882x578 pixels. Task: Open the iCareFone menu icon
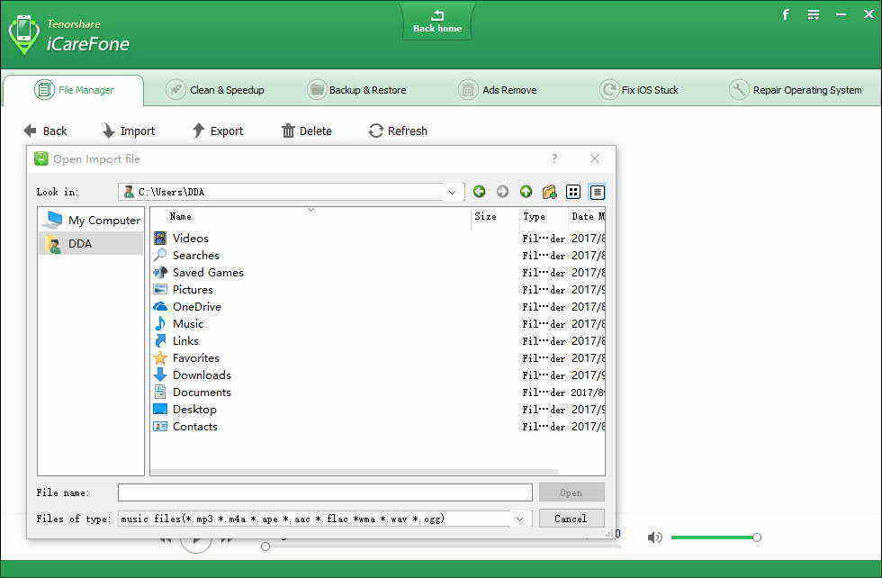coord(814,14)
